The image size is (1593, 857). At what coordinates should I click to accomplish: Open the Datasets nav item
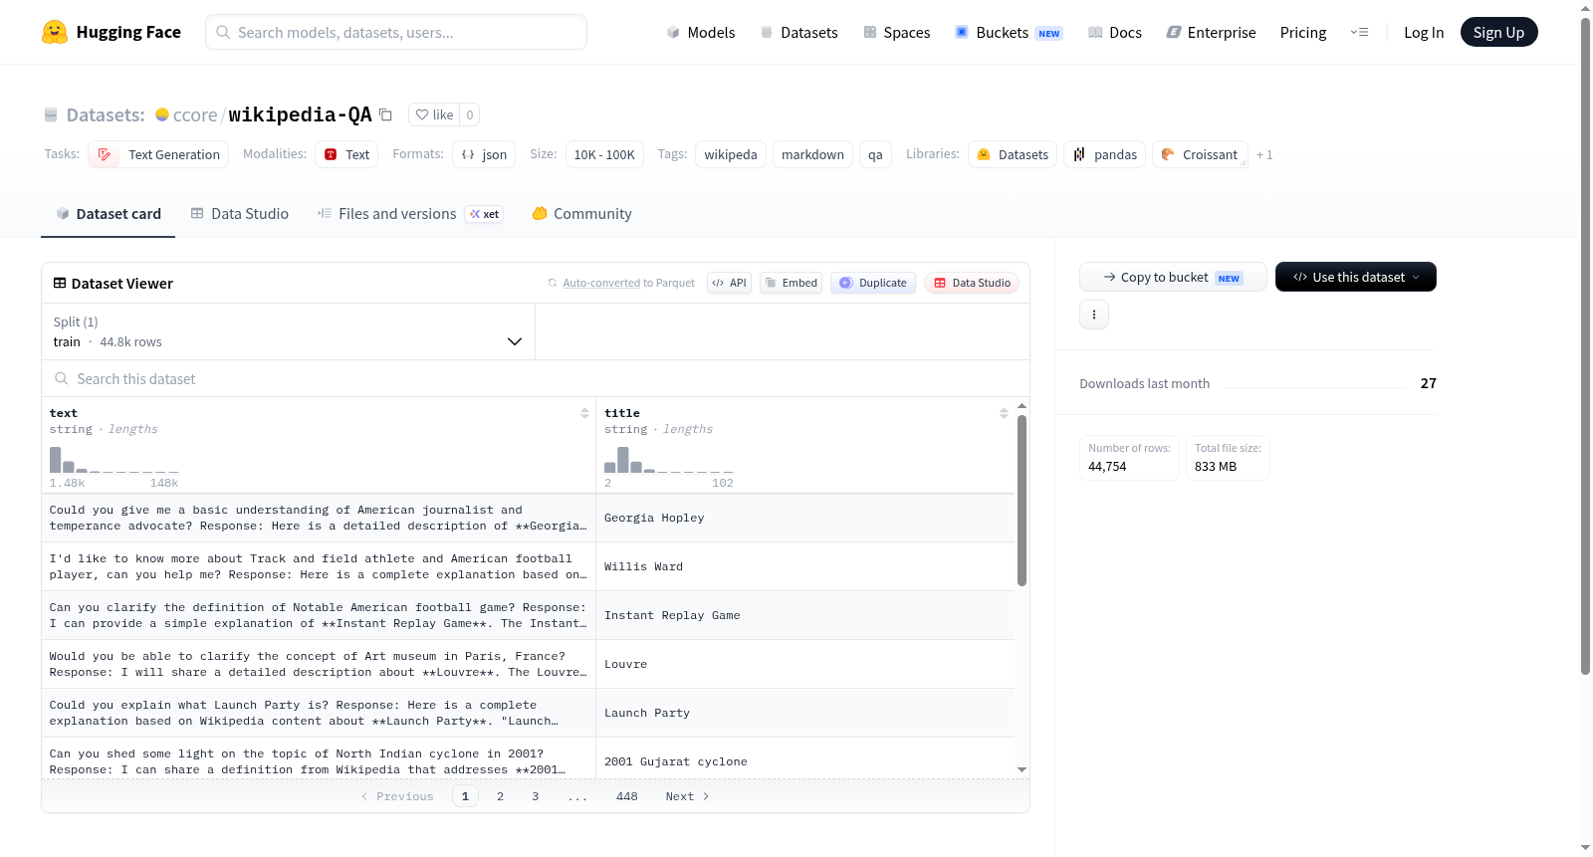click(x=799, y=32)
